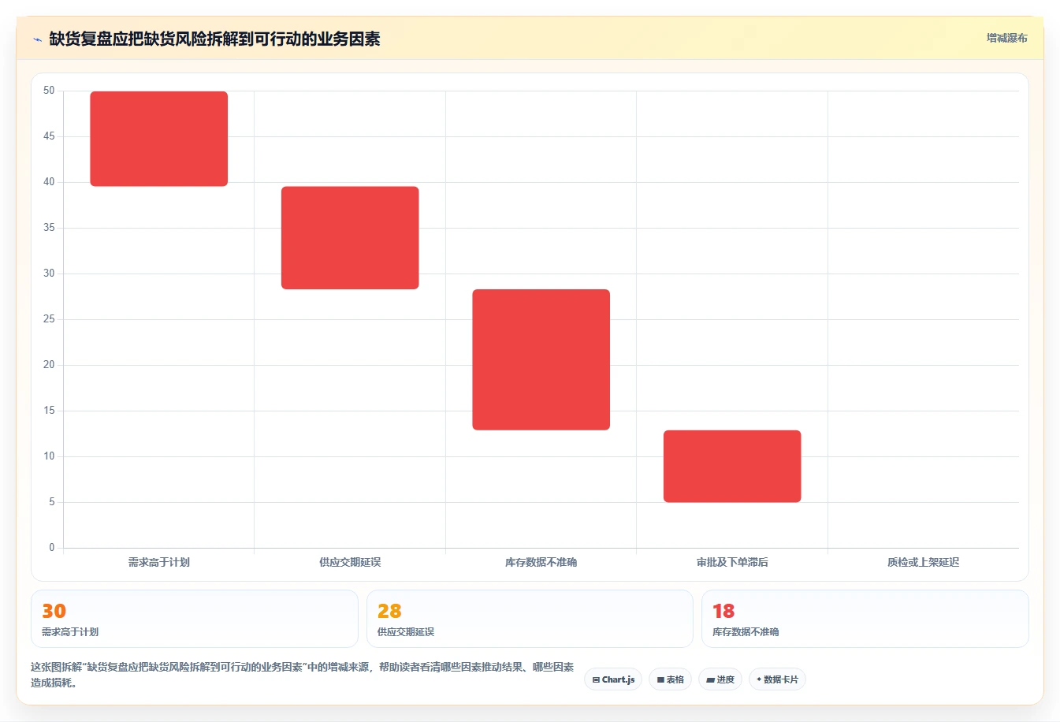Click the chart title 缺货复盘应把缺货风险拆解到可行动的业务因素
Viewport: 1060px width, 722px height.
214,39
